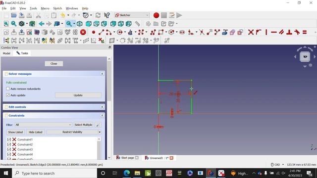Toggle the Constraint1 checkbox

point(9,139)
